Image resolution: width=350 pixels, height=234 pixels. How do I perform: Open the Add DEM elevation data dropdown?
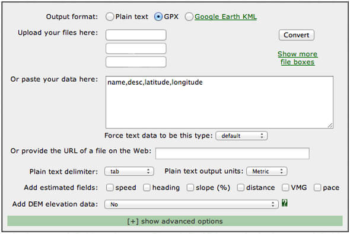tap(192, 204)
